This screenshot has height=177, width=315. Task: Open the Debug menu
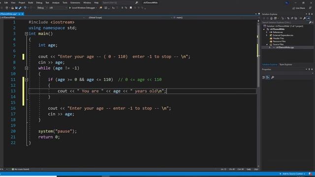(x=39, y=2)
